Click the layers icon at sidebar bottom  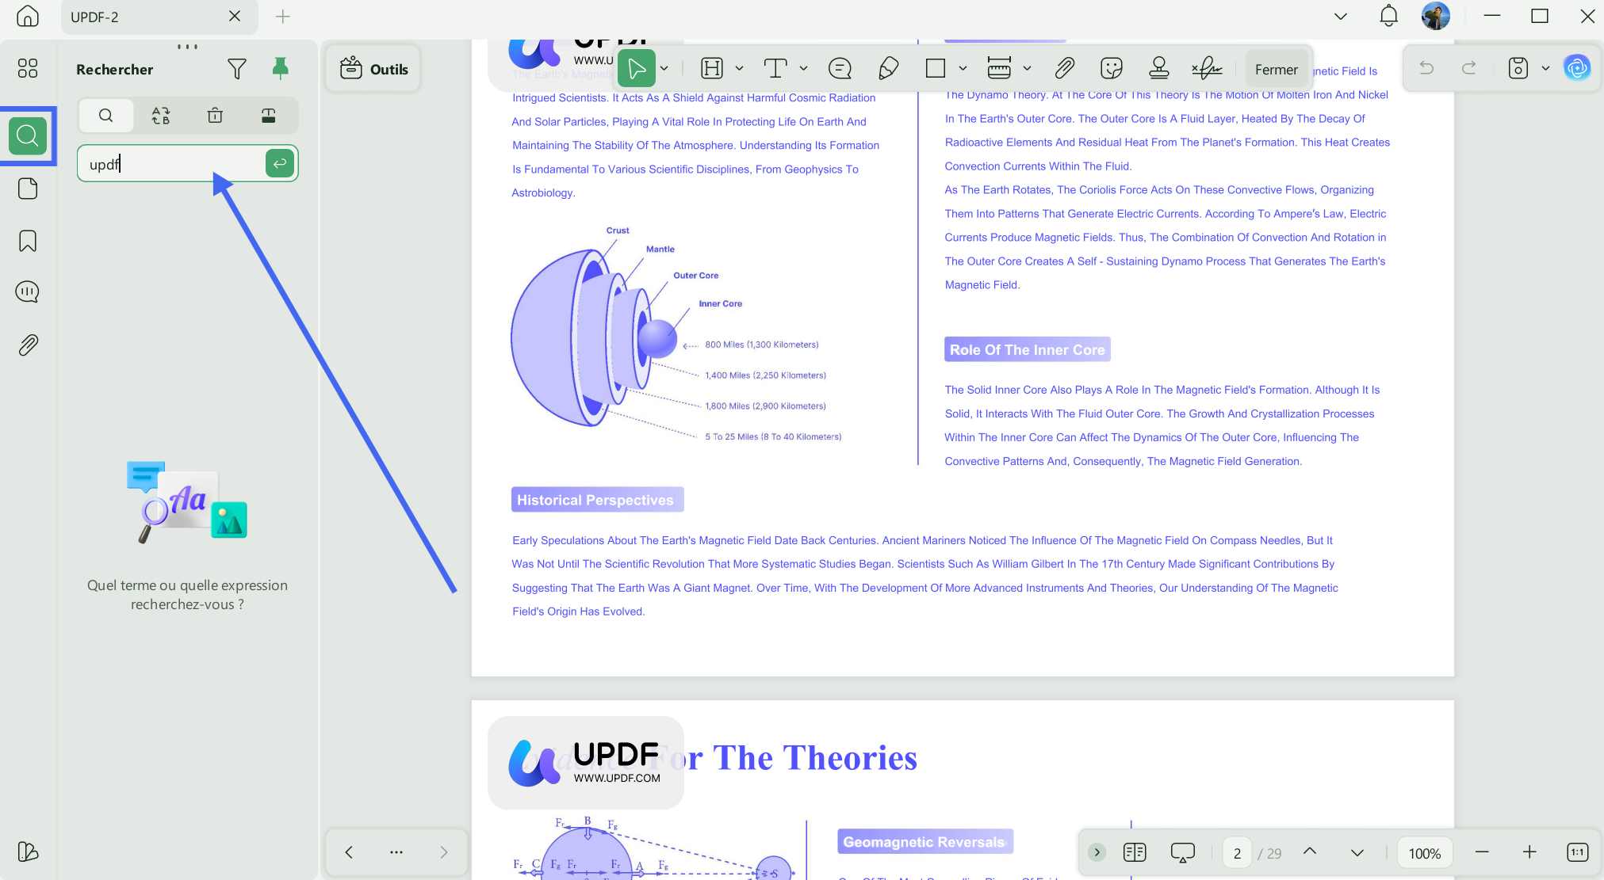(x=28, y=851)
